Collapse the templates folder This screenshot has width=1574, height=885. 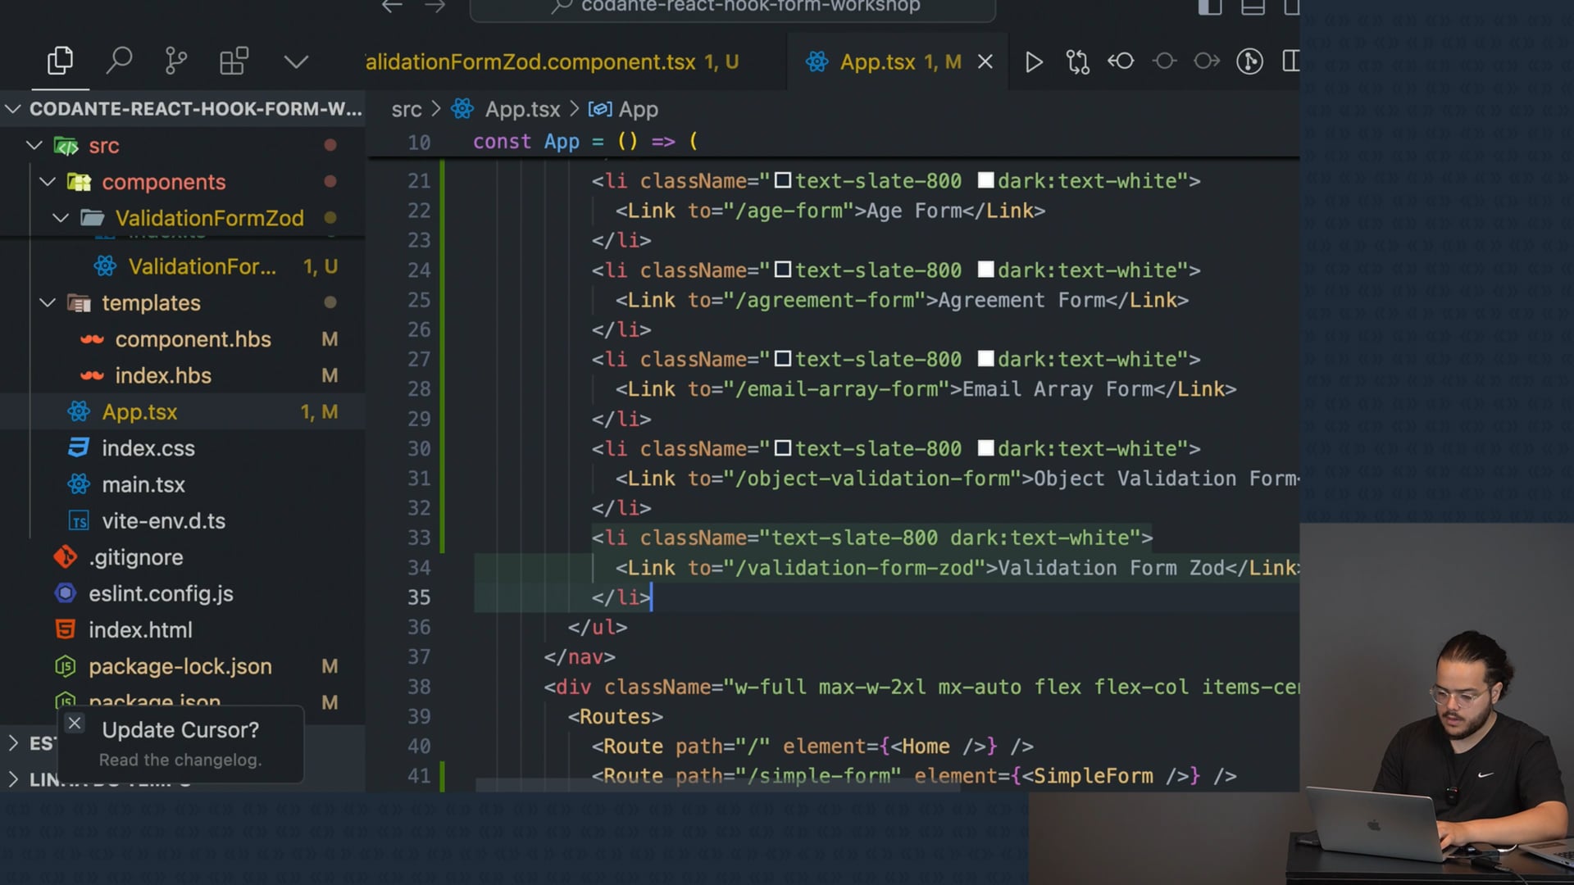[48, 303]
